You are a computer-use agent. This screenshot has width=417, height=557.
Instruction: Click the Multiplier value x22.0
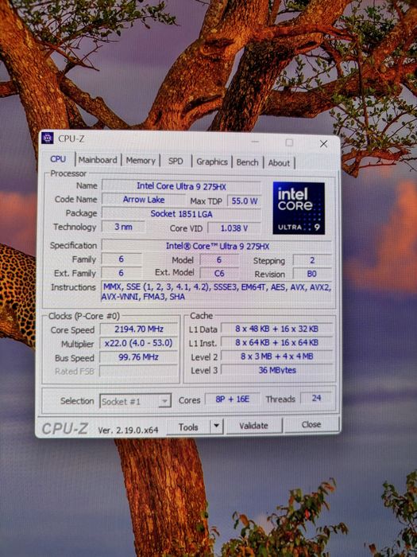click(x=139, y=343)
